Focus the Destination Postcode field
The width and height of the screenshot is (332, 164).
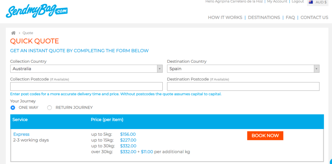(243, 86)
